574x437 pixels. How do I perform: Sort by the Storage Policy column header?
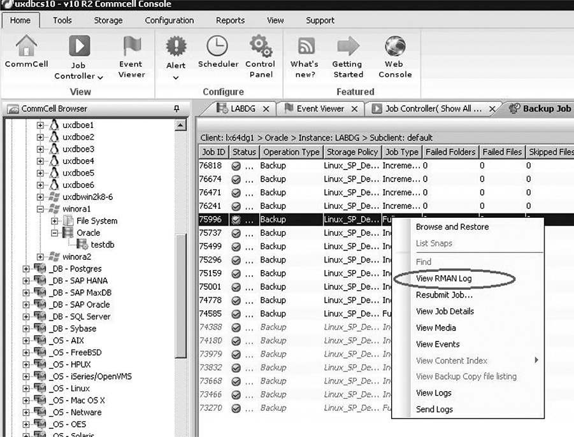click(352, 152)
